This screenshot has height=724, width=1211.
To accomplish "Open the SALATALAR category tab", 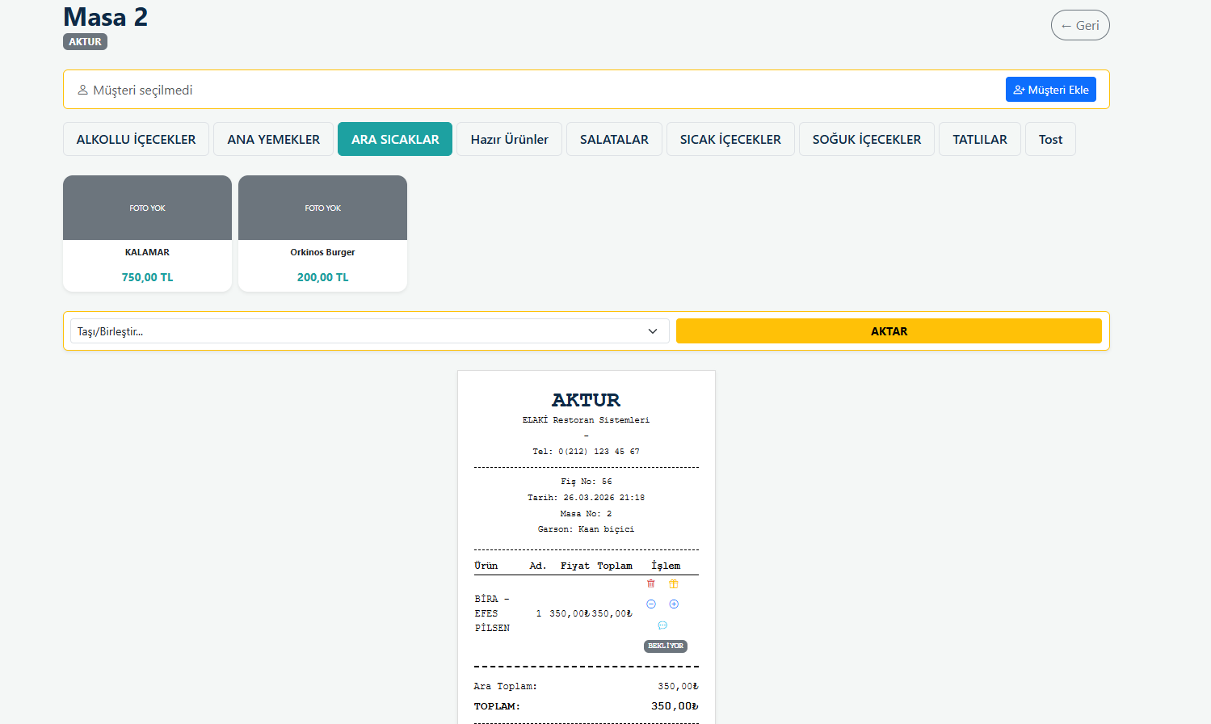I will point(614,139).
